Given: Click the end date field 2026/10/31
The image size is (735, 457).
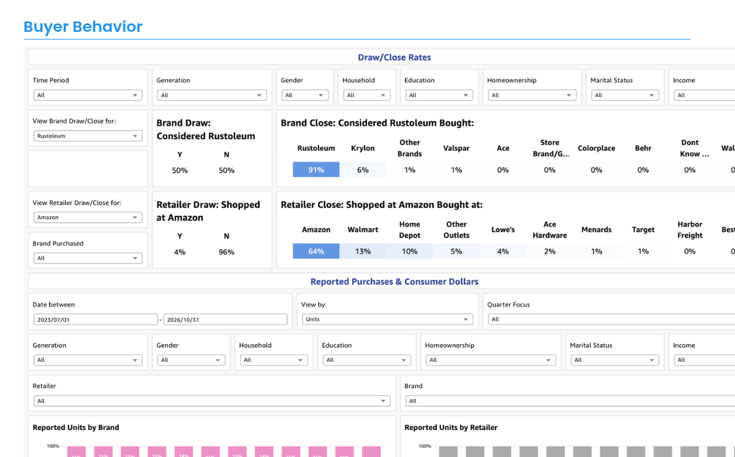Looking at the screenshot, I should pyautogui.click(x=225, y=319).
